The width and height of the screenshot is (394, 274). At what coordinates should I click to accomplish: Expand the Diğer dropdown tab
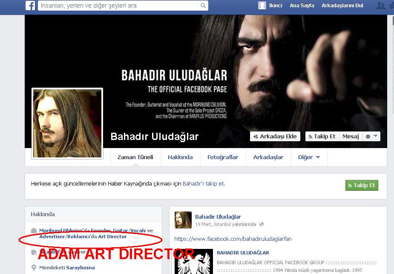click(309, 157)
